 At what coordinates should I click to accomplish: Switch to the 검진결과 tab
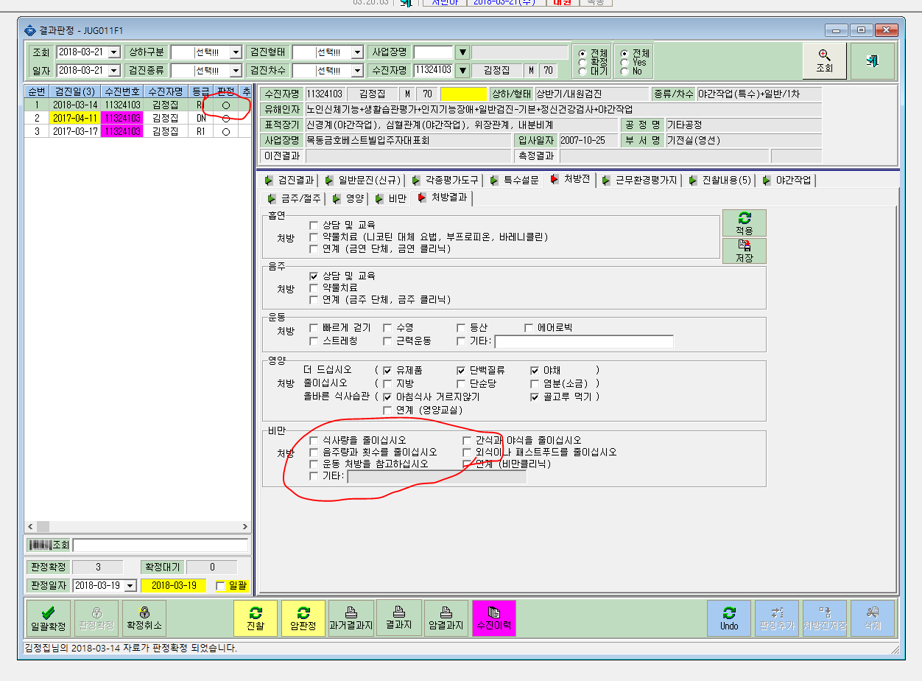coord(289,180)
